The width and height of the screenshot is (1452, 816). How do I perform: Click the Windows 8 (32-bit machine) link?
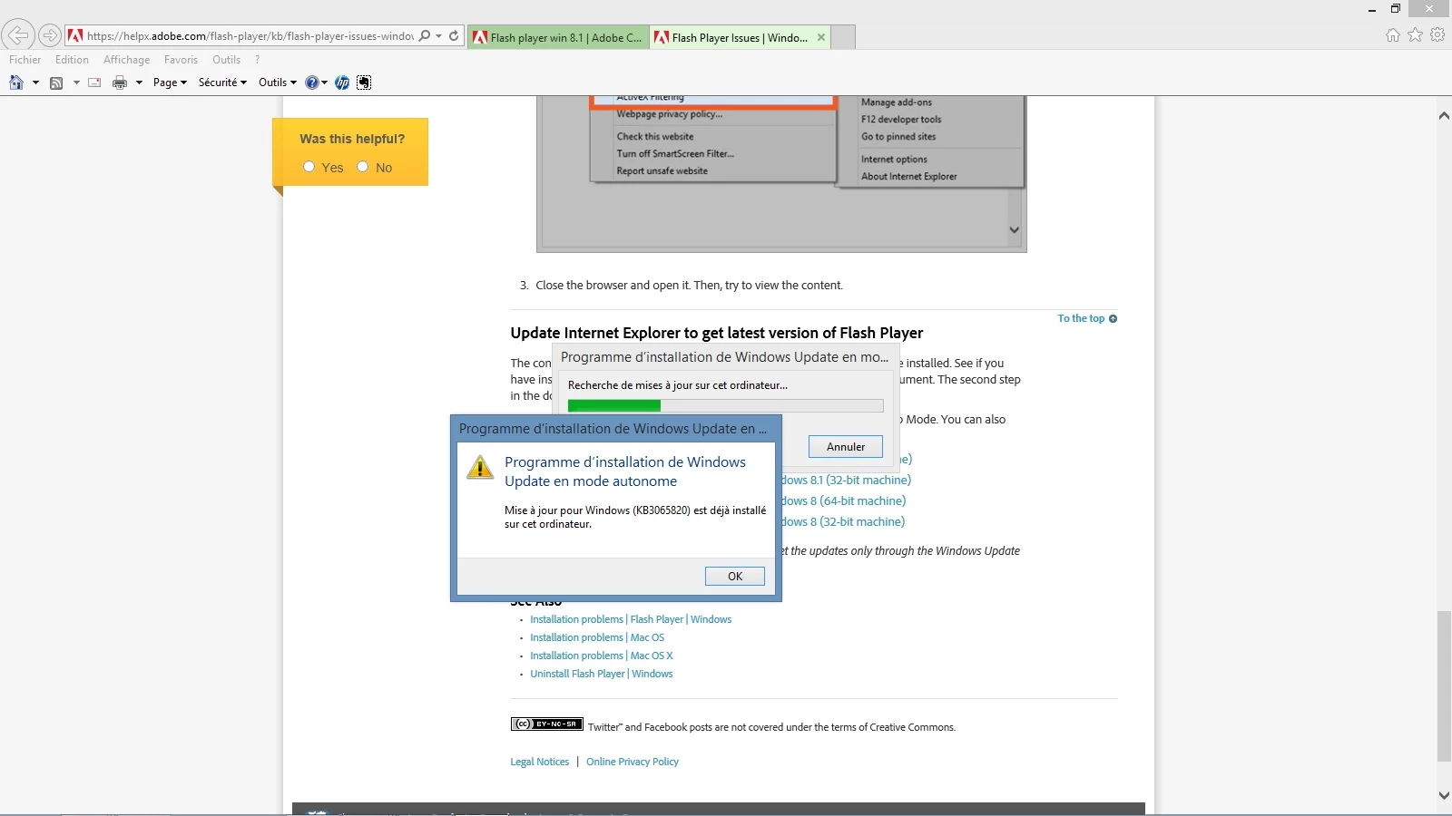coord(844,521)
